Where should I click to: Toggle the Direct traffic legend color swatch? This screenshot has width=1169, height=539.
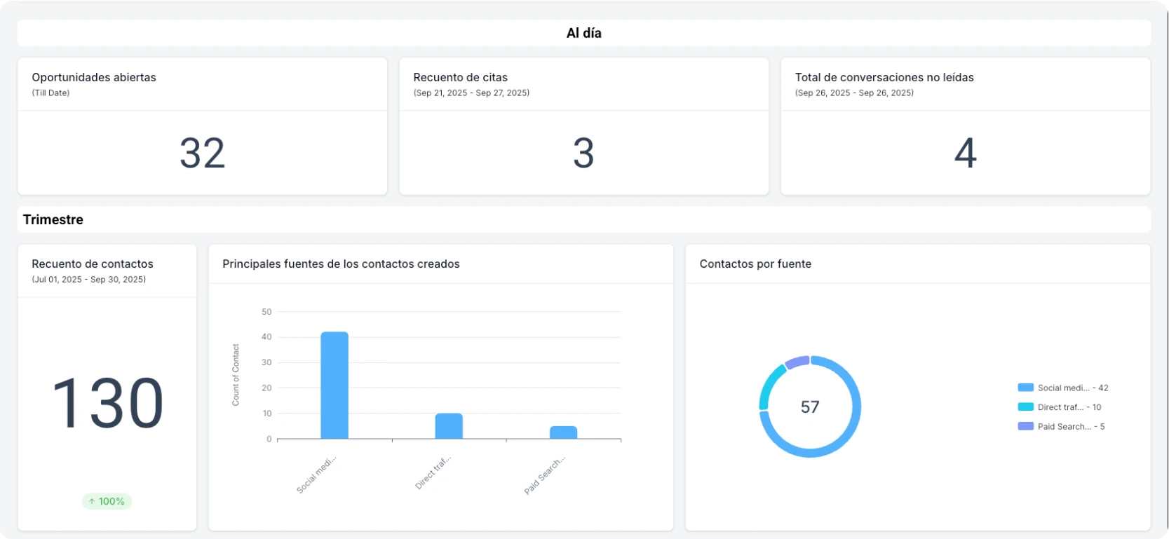pos(1025,407)
